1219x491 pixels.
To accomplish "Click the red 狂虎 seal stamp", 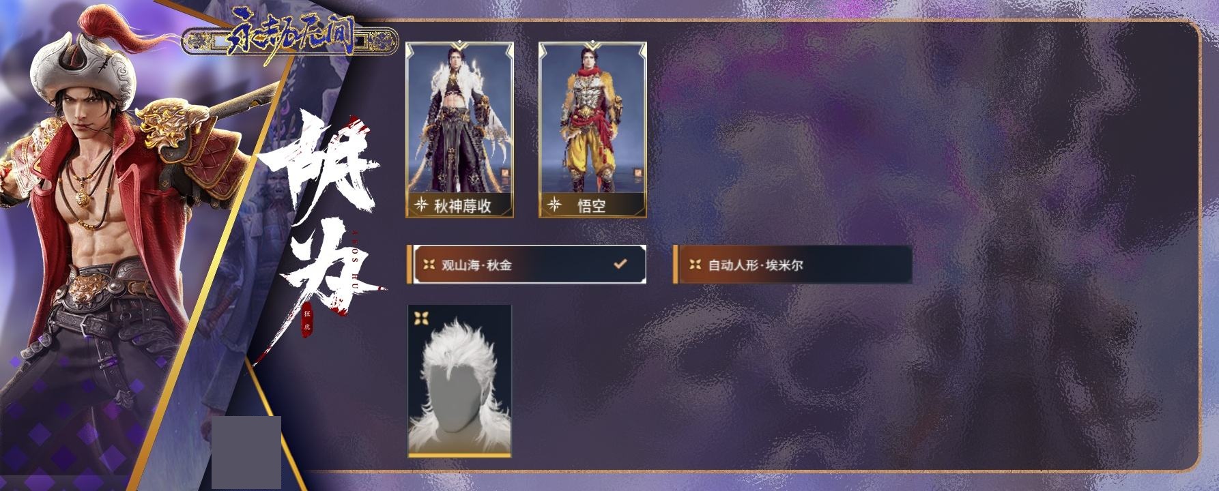I will point(306,319).
